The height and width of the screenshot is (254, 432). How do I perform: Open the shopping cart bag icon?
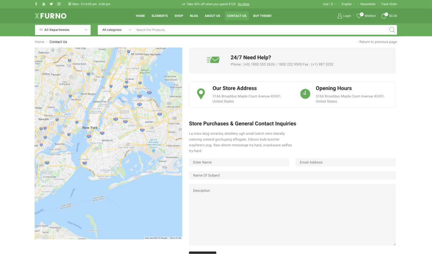click(384, 16)
